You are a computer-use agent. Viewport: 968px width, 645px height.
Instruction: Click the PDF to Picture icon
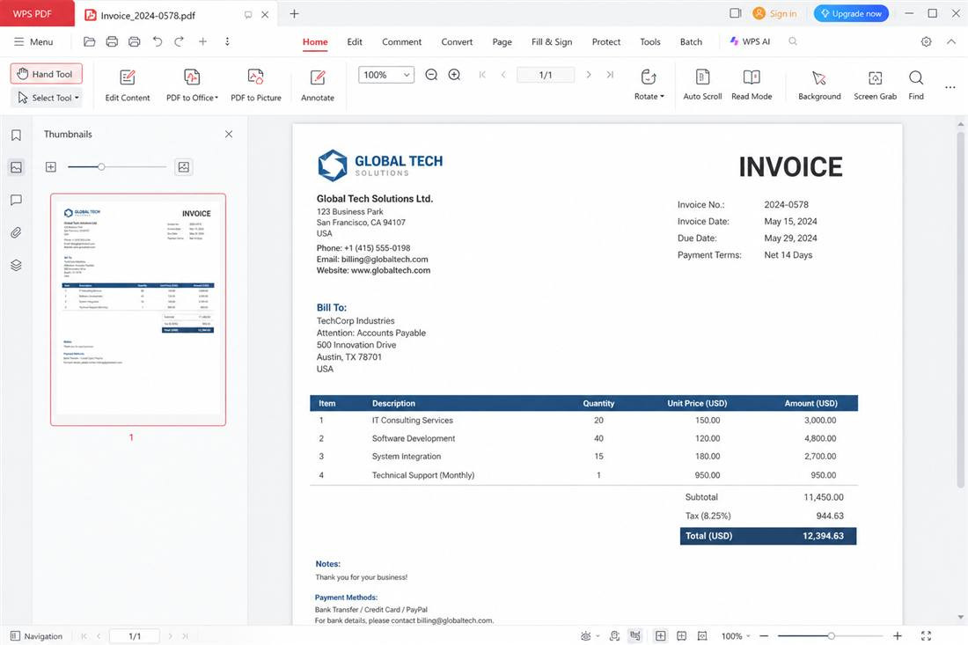pyautogui.click(x=255, y=77)
